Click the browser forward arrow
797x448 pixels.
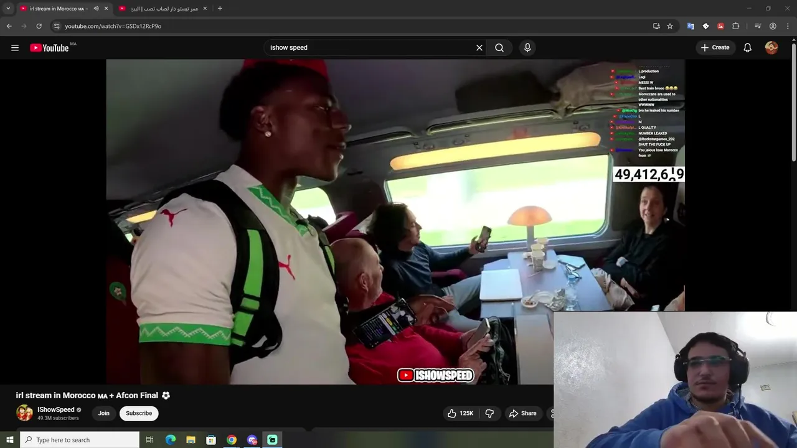[24, 26]
